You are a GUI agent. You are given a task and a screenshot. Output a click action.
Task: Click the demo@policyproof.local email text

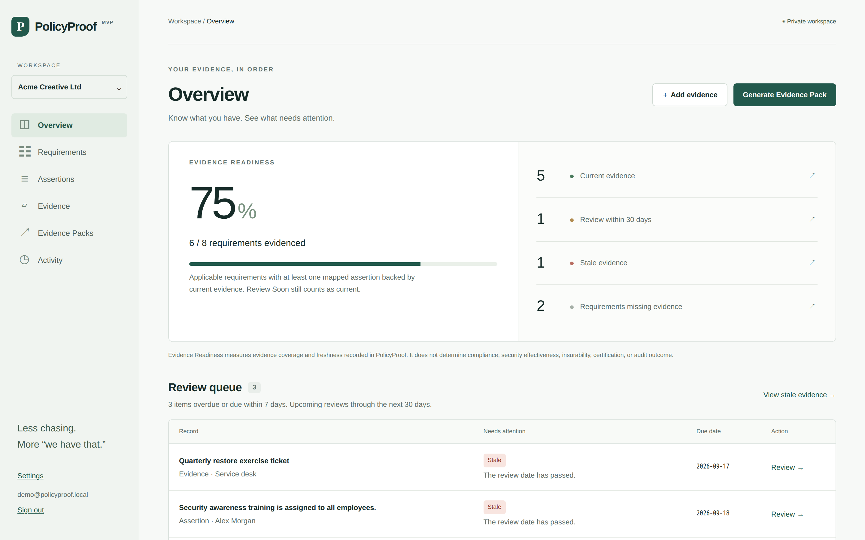coord(53,495)
